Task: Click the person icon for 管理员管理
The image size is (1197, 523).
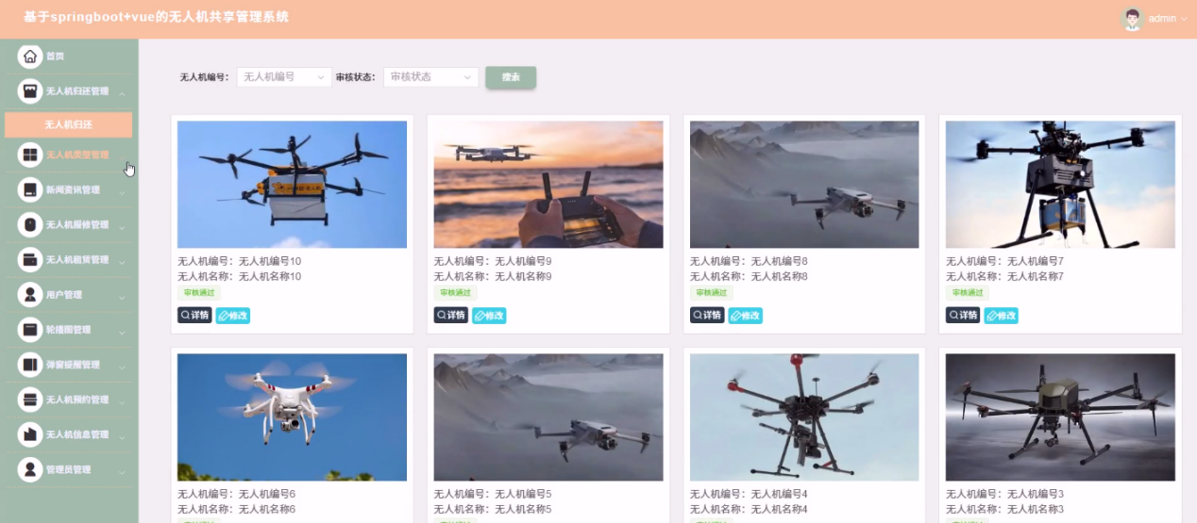Action: 30,468
